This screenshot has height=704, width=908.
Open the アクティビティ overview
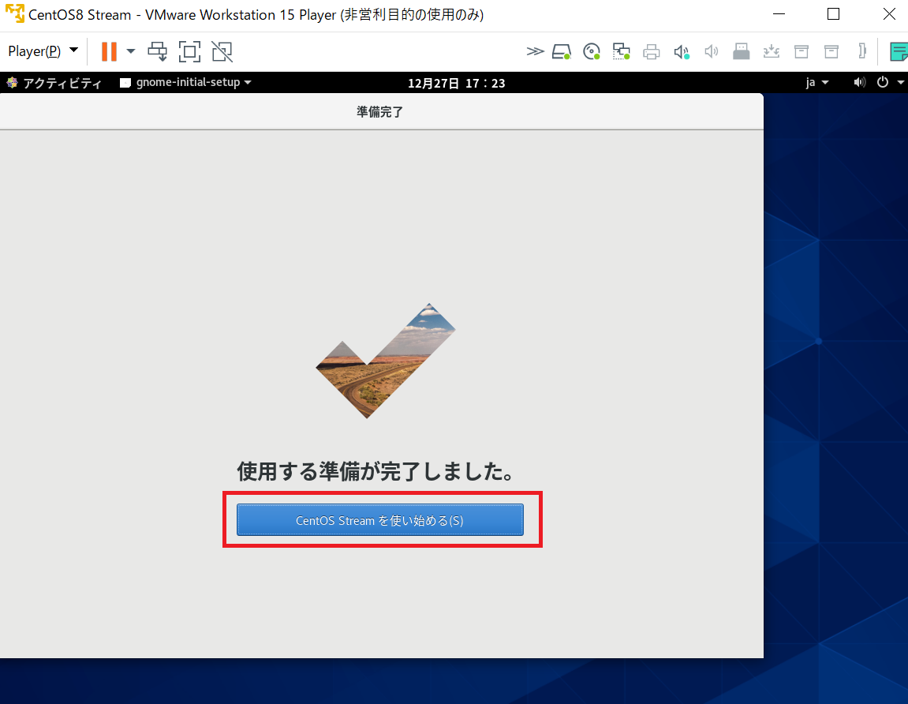[62, 83]
